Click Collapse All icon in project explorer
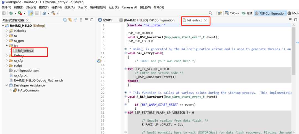The image size is (299, 134). tap(65, 20)
